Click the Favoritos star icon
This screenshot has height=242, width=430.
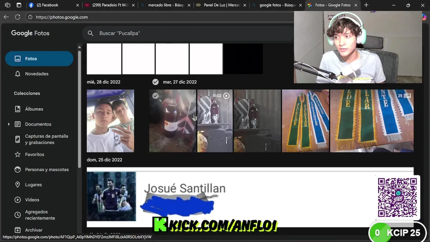tap(18, 155)
